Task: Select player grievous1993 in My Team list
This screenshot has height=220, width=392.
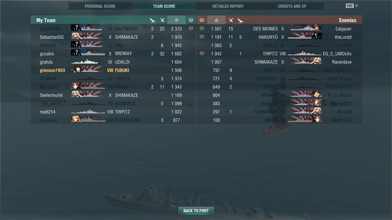Action: pyautogui.click(x=53, y=70)
